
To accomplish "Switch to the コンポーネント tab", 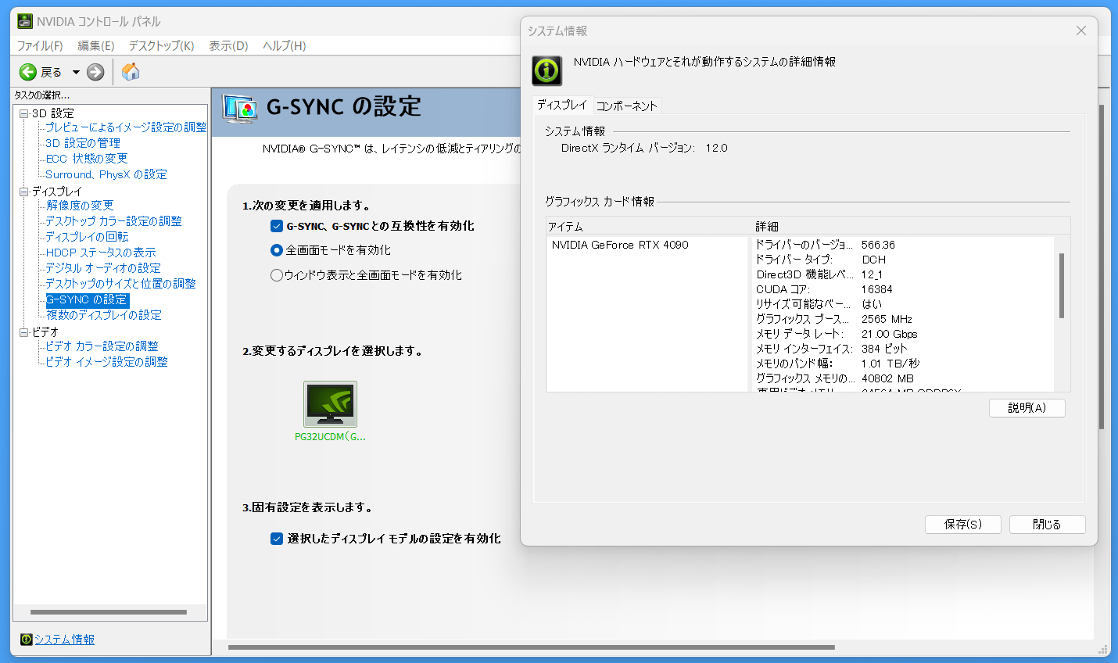I will pyautogui.click(x=627, y=106).
